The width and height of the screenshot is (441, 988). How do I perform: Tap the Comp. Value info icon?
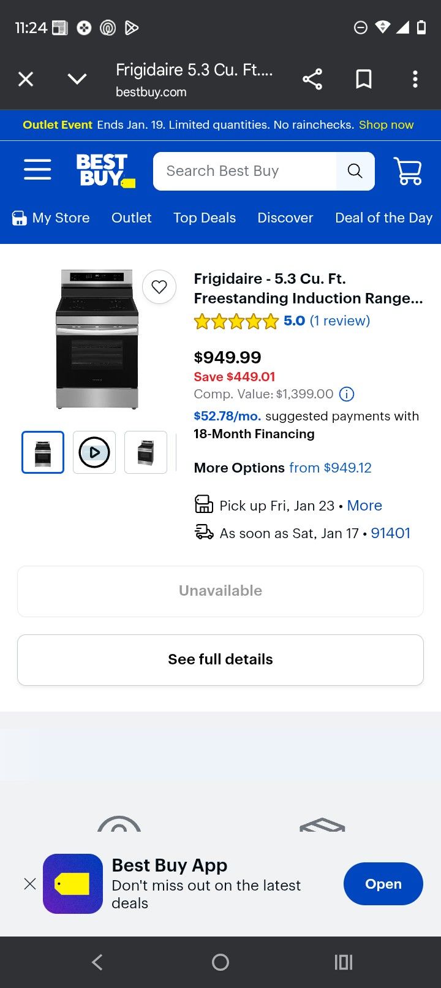tap(347, 394)
